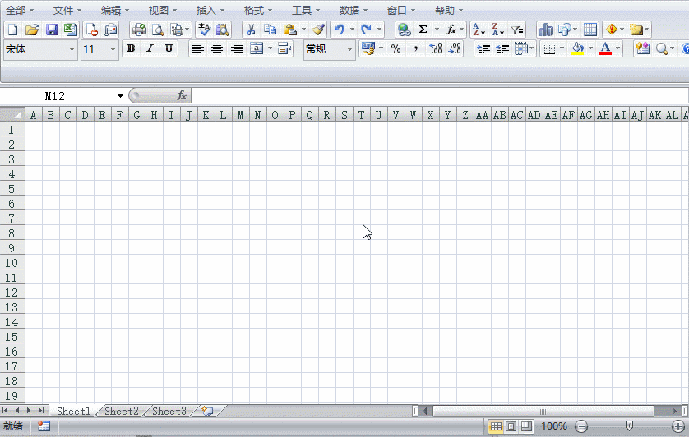Sort descending Z to A
This screenshot has height=437, width=689.
click(x=498, y=30)
